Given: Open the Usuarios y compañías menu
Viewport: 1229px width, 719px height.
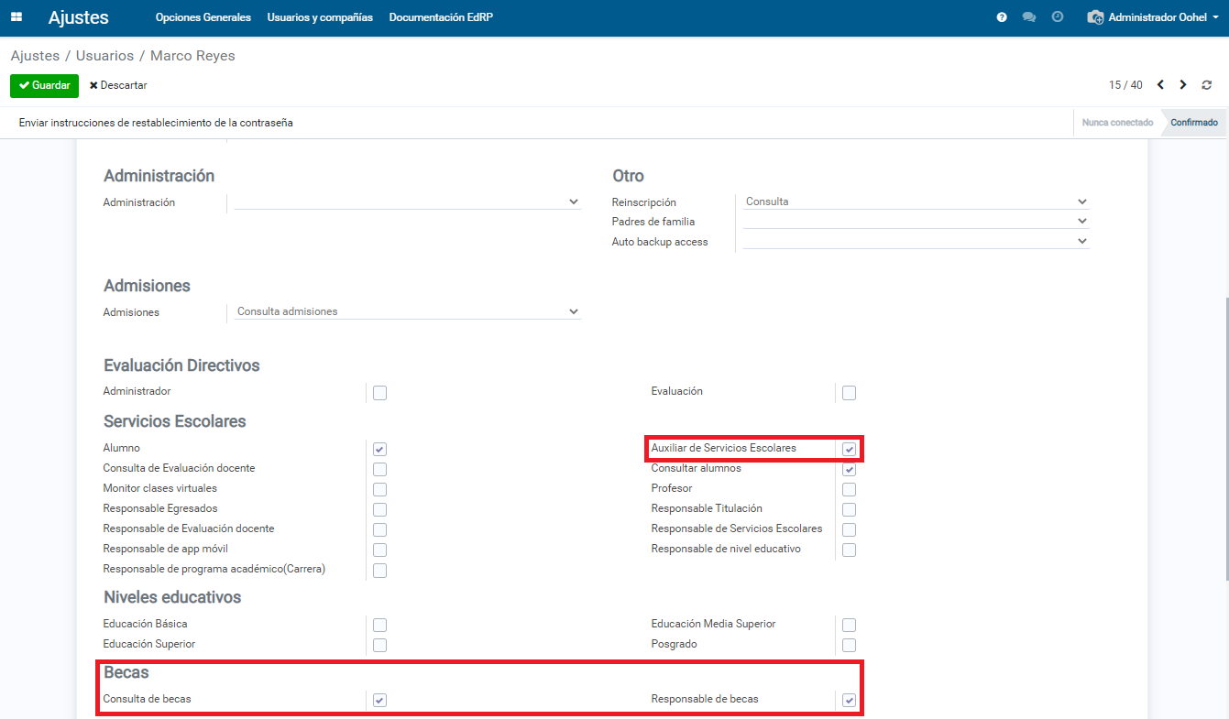Looking at the screenshot, I should click(320, 17).
